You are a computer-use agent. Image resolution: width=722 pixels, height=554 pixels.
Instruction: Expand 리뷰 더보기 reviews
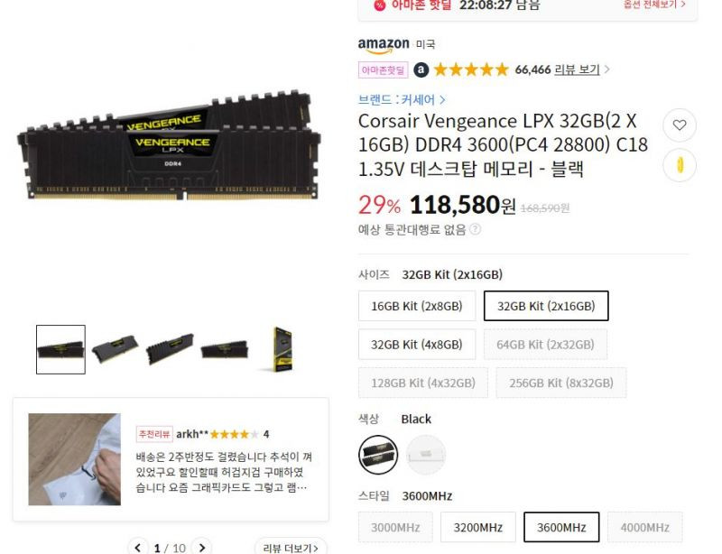(x=290, y=548)
